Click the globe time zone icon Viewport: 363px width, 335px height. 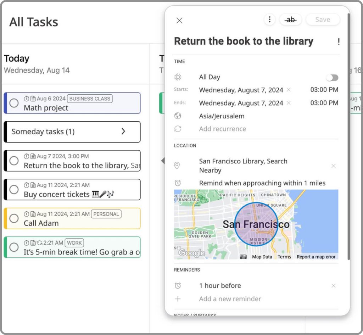[x=178, y=116]
